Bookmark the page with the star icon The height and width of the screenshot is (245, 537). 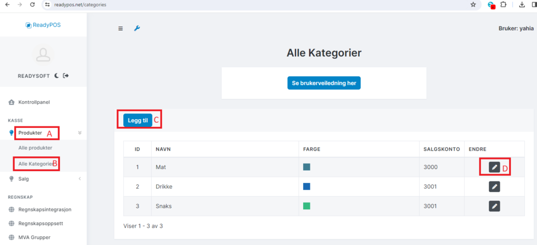point(474,5)
